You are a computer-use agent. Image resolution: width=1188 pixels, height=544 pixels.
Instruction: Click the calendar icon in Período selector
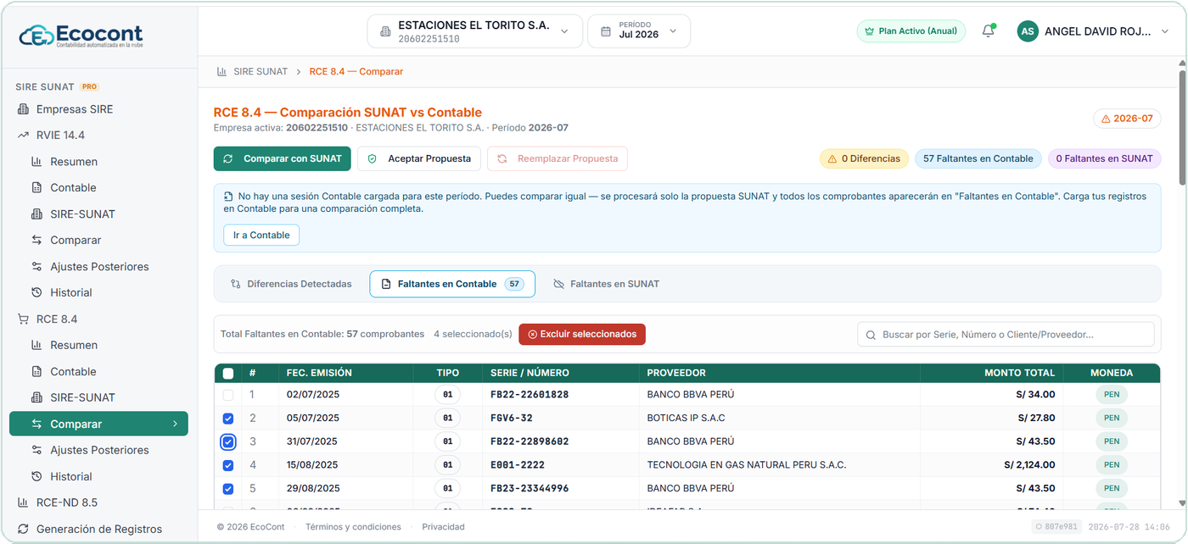click(606, 31)
